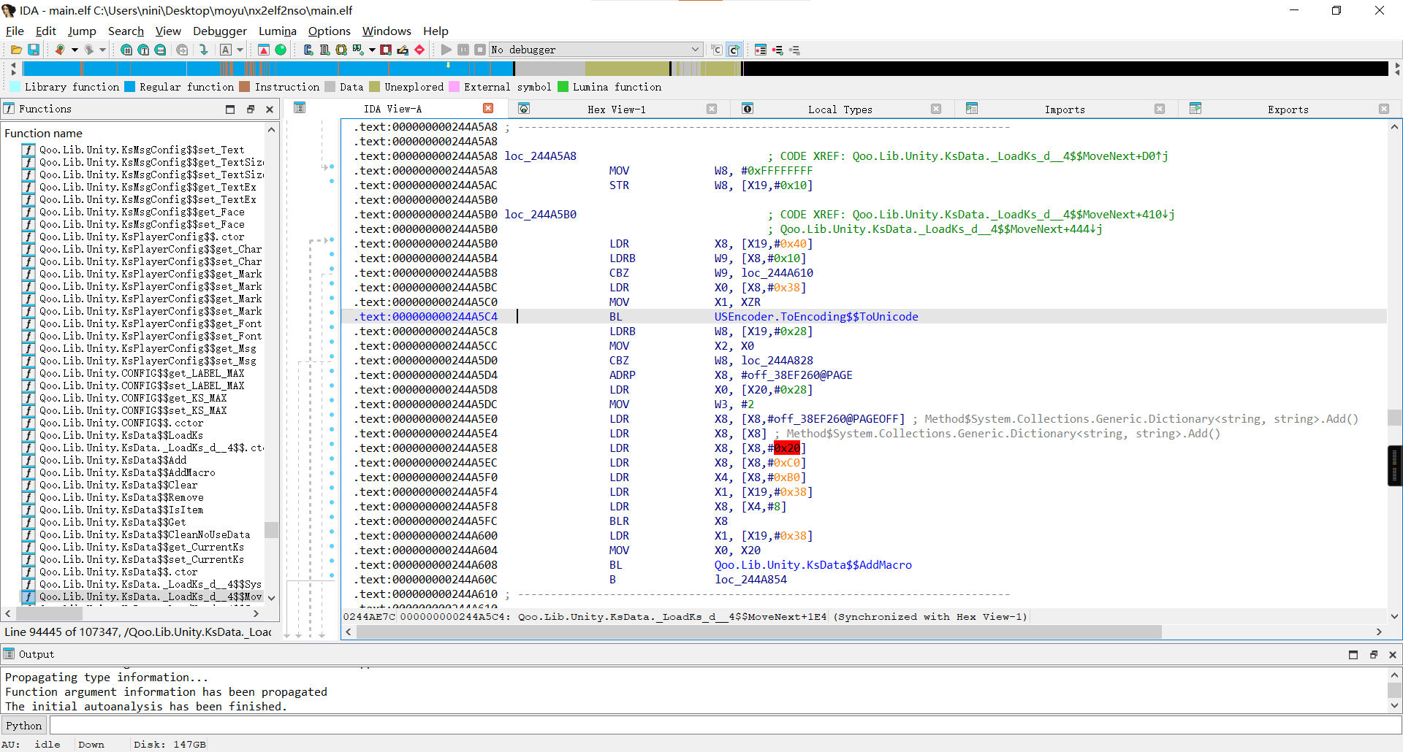Click the stop process button

pos(480,50)
